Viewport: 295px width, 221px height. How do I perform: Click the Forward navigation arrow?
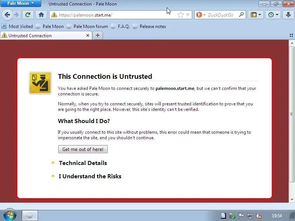[x=17, y=15]
